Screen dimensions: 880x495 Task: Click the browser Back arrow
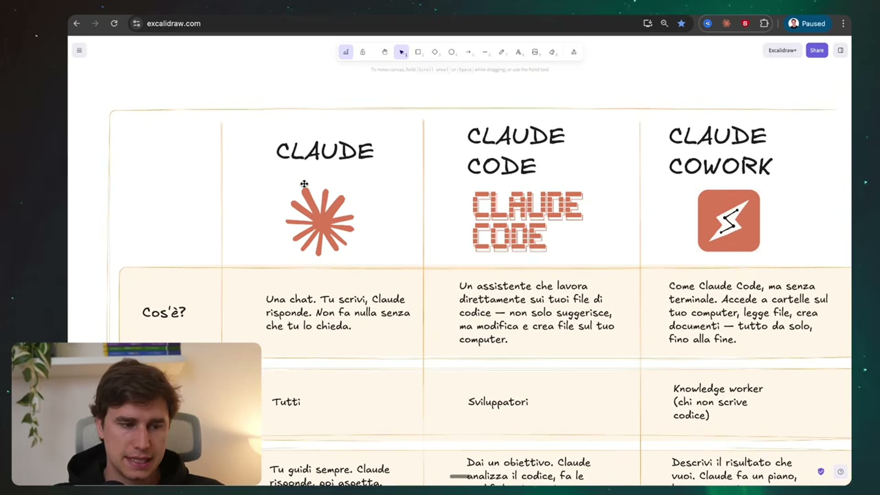click(x=77, y=23)
